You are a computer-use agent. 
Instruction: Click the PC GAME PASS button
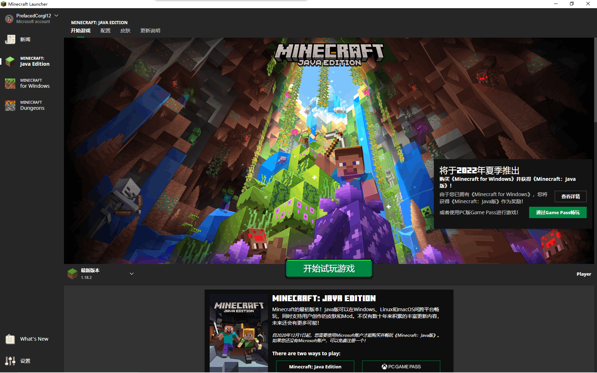coord(401,367)
